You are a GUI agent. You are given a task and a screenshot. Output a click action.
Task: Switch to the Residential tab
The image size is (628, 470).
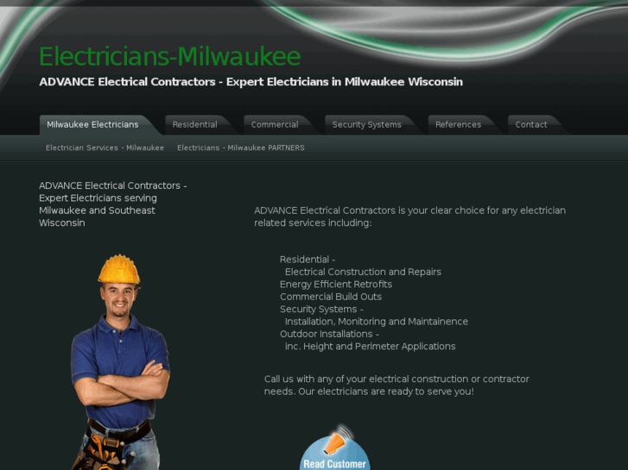(x=195, y=125)
